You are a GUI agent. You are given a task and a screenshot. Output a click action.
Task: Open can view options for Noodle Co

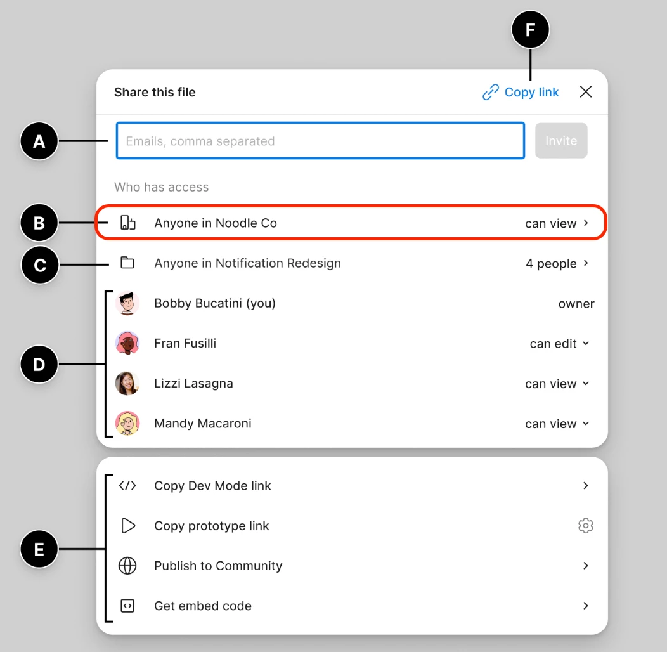pos(557,223)
